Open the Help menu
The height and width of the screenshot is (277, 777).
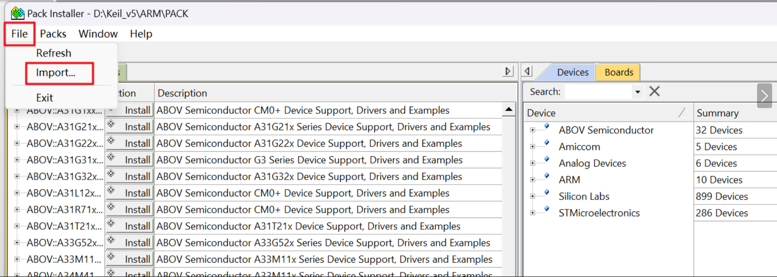coord(141,34)
